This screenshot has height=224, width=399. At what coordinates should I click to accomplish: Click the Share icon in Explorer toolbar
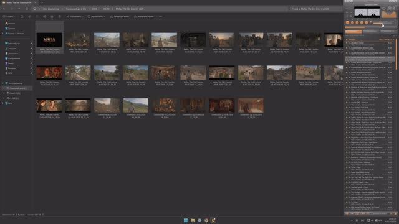[52, 17]
